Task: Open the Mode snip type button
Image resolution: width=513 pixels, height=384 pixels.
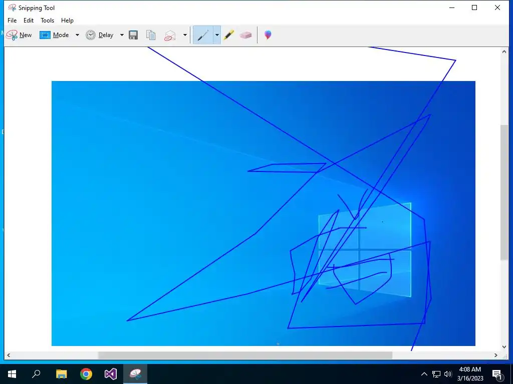Action: tap(54, 35)
